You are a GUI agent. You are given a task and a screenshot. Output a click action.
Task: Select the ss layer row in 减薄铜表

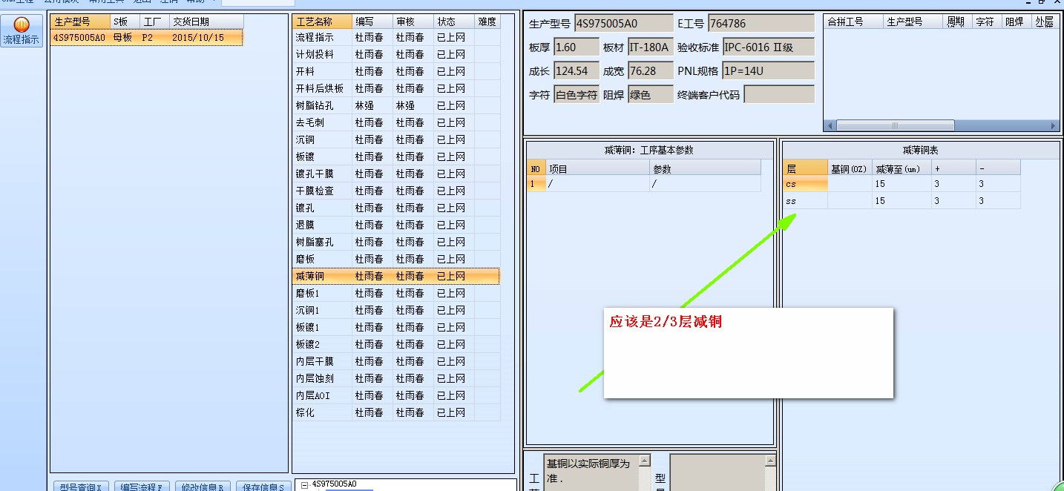click(x=902, y=200)
